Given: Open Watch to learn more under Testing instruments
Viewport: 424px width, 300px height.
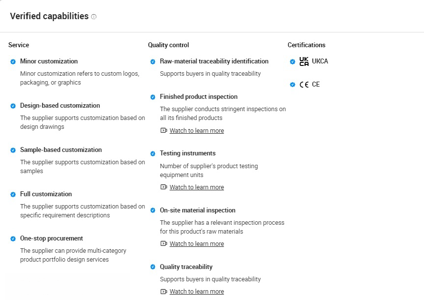Looking at the screenshot, I should (197, 187).
